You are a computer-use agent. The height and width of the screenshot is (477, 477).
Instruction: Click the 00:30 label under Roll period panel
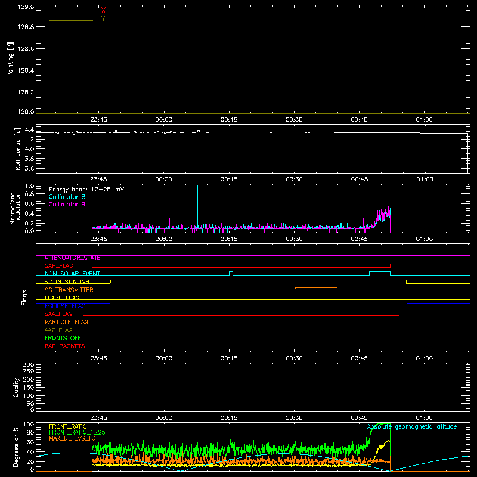coord(294,179)
